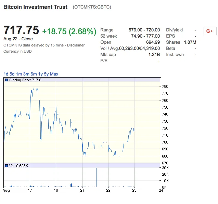Image resolution: width=218 pixels, height=204 pixels.
Task: Click the 52 week label
Action: click(108, 36)
